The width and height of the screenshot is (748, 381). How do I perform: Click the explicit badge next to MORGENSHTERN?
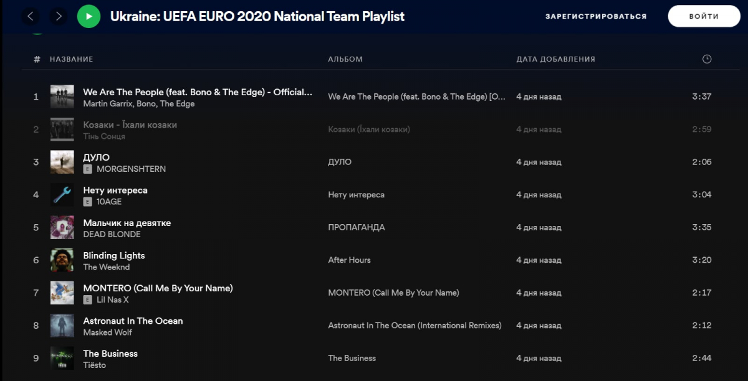[x=88, y=169]
